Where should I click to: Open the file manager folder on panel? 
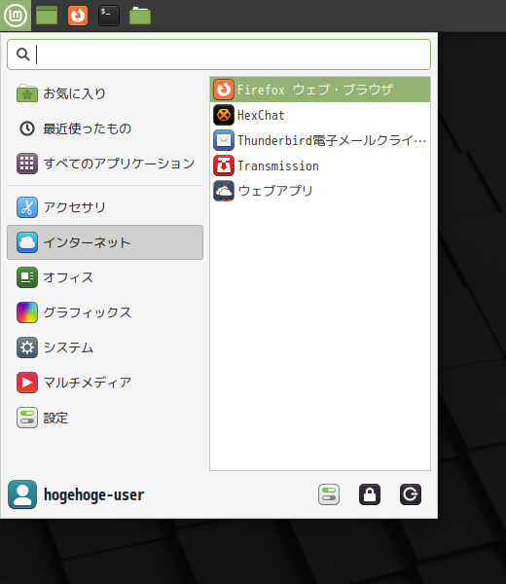(x=140, y=16)
